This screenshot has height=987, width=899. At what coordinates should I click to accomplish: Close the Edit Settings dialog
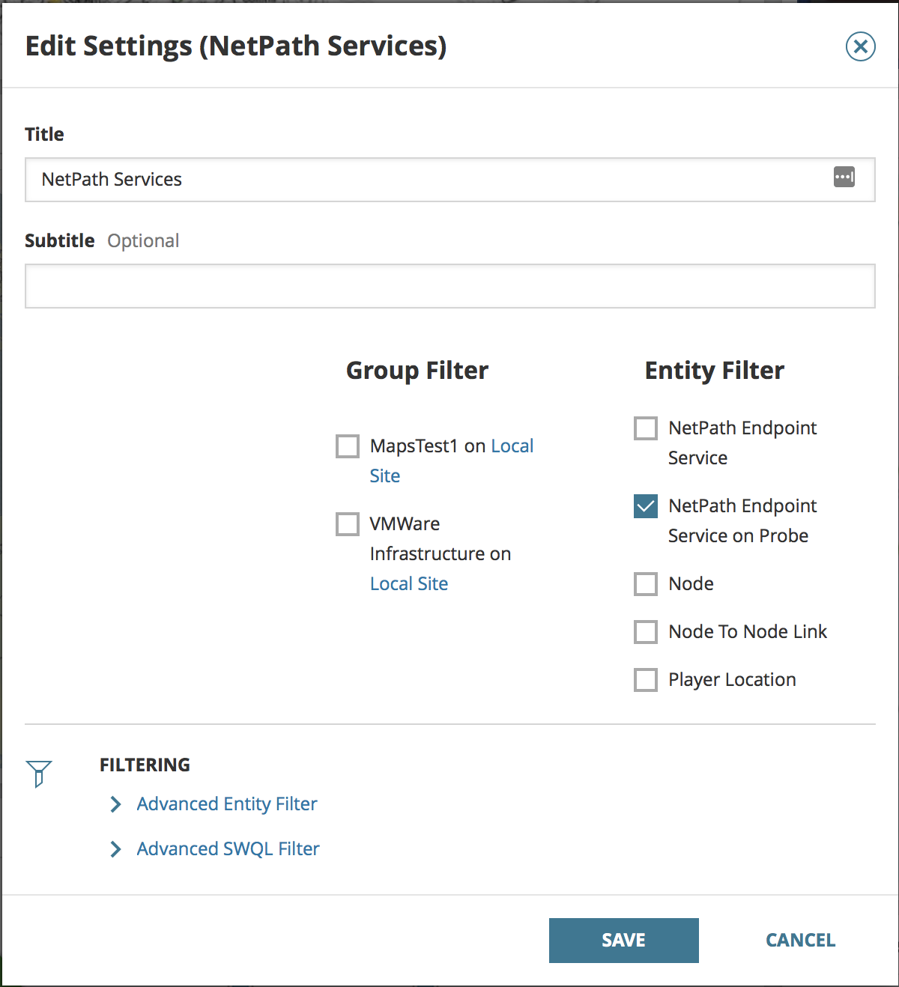pyautogui.click(x=860, y=46)
